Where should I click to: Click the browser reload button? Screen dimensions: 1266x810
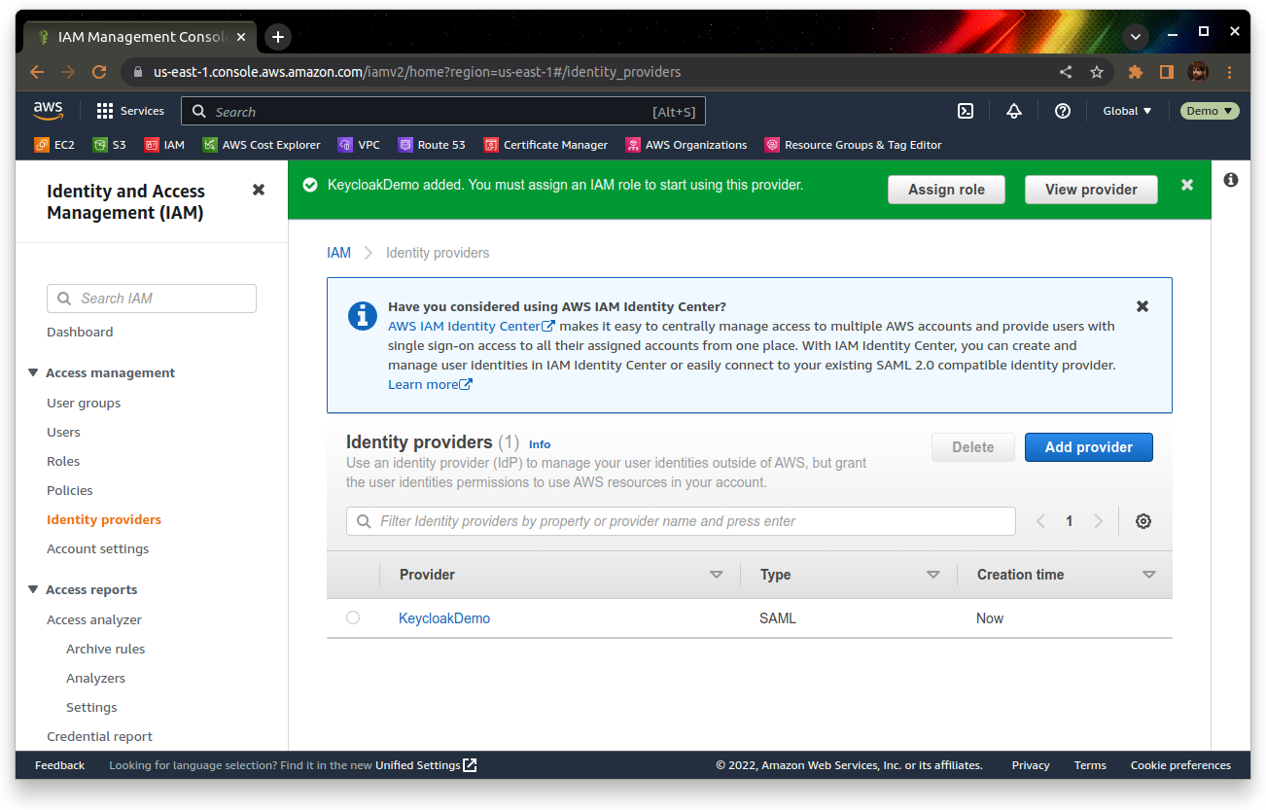[x=98, y=72]
